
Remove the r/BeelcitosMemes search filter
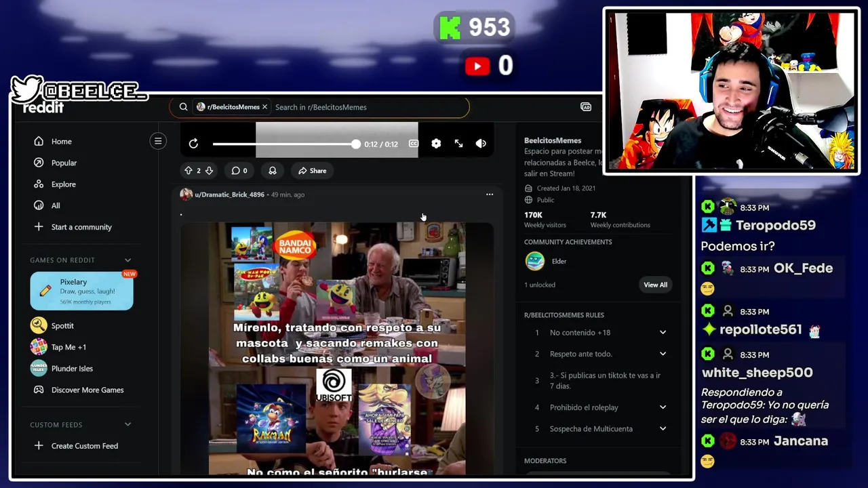[264, 107]
